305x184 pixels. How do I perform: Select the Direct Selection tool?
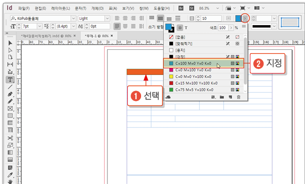coord(10,50)
